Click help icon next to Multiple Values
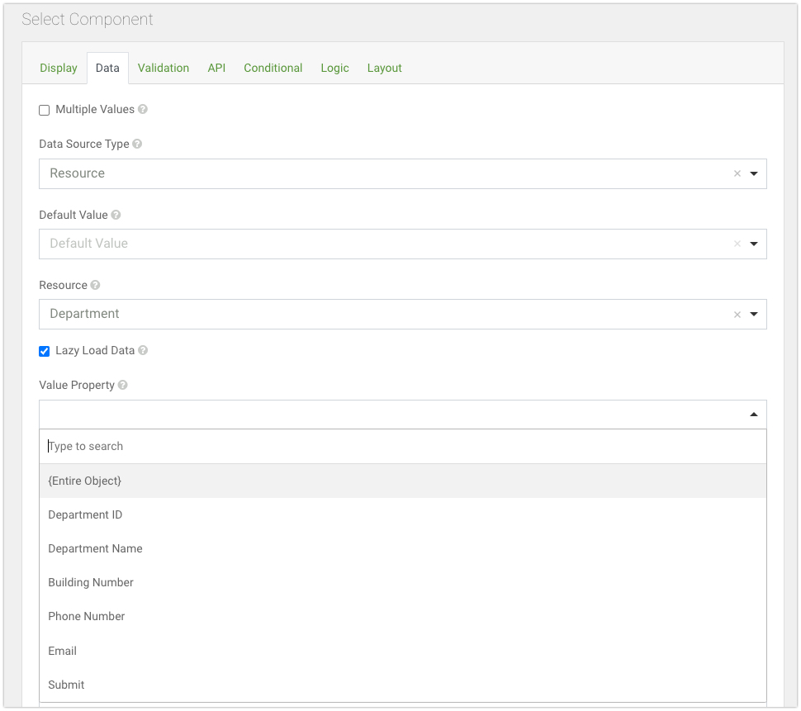801x711 pixels. click(x=143, y=110)
